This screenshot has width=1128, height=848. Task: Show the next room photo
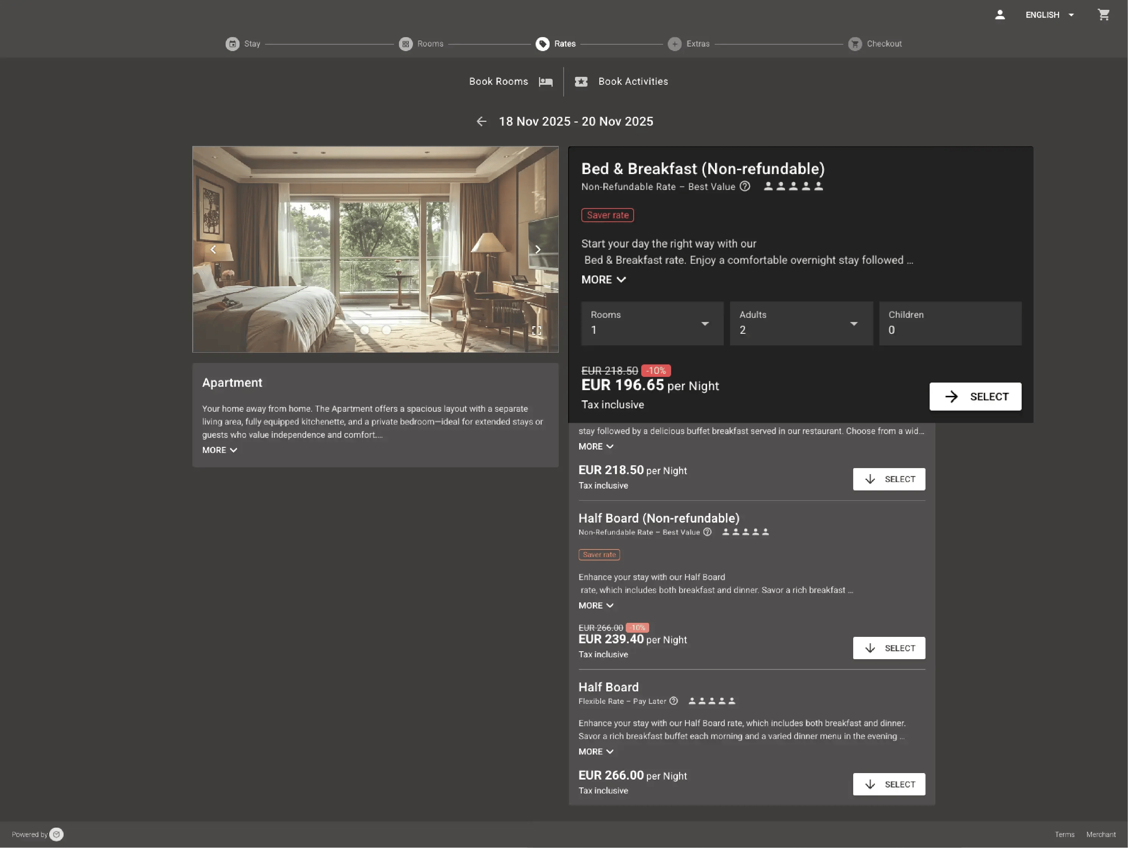pyautogui.click(x=538, y=249)
